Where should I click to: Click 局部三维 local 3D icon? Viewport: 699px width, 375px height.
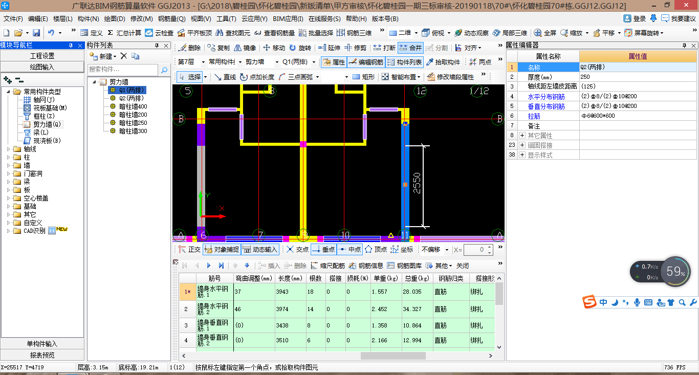(x=510, y=33)
